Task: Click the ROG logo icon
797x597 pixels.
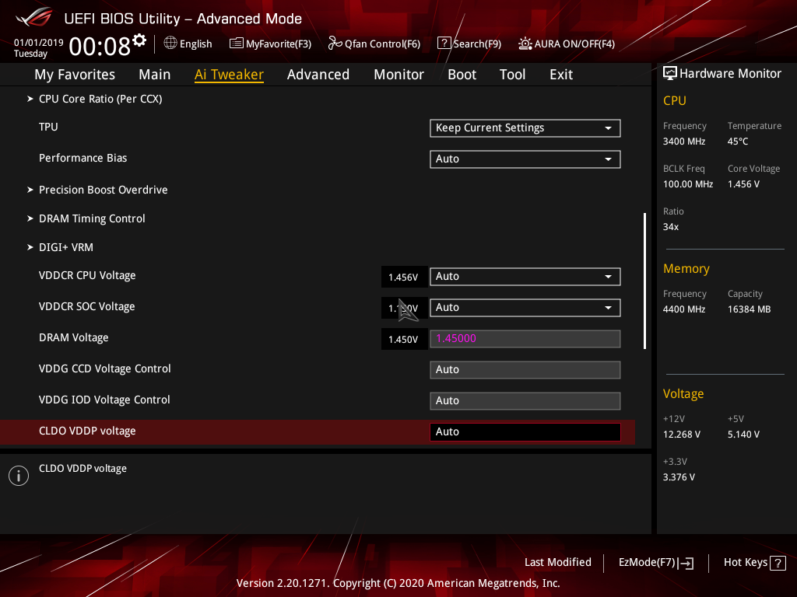Action: coord(34,17)
